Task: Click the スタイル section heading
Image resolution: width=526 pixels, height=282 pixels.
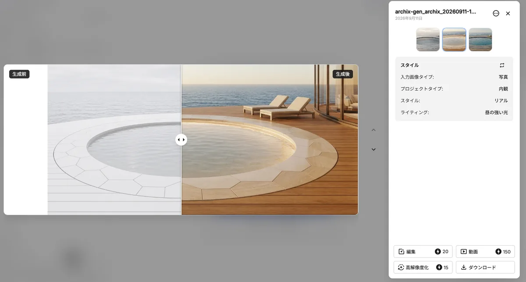Action: [x=409, y=65]
